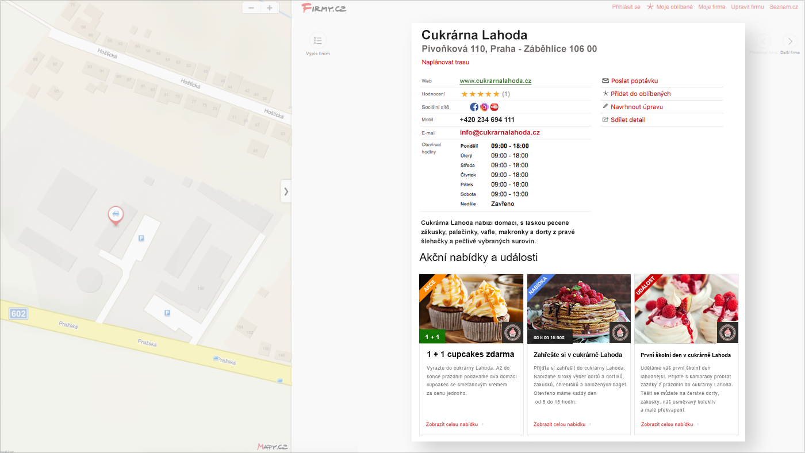Click the address Pivoňková 110, Praha - Záběhlice
Image resolution: width=805 pixels, height=453 pixels.
[x=509, y=49]
